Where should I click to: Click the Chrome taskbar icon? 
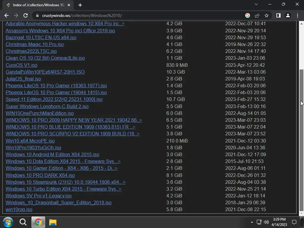point(38,222)
